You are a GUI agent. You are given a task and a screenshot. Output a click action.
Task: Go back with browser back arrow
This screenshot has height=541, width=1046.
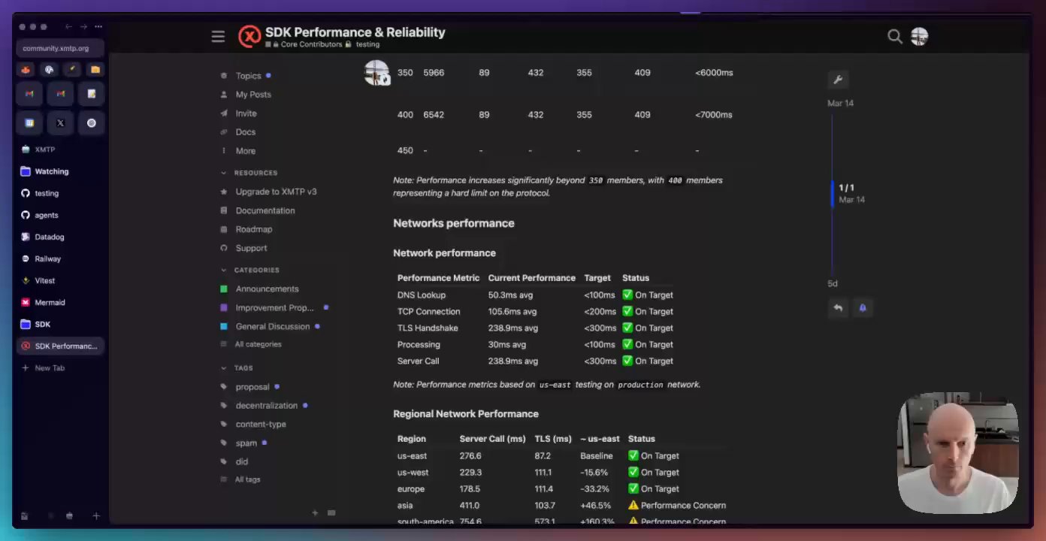click(68, 26)
